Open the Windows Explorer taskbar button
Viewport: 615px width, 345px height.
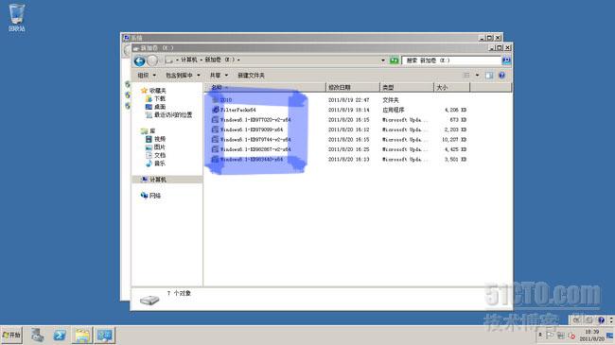pos(82,336)
